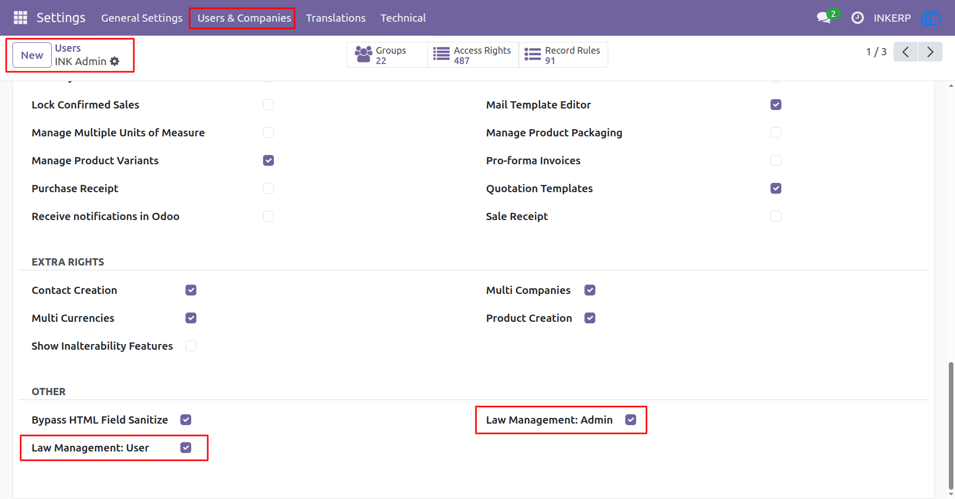Uncheck Manage Product Variants checkbox
This screenshot has height=499, width=955.
click(x=268, y=161)
